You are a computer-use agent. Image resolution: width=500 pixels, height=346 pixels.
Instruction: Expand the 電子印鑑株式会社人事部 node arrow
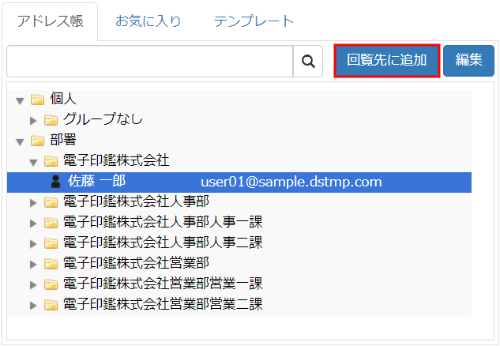point(33,202)
